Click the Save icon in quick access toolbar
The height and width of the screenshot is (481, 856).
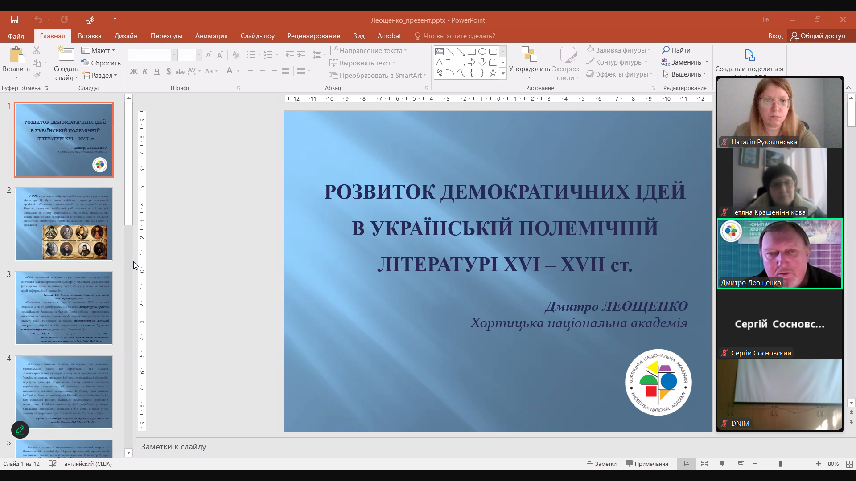15,20
